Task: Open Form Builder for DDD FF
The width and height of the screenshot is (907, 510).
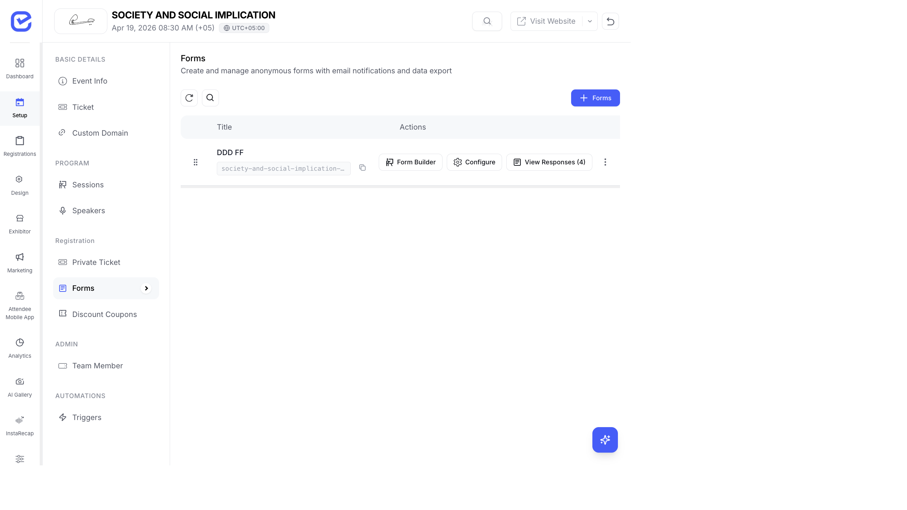Action: (410, 162)
